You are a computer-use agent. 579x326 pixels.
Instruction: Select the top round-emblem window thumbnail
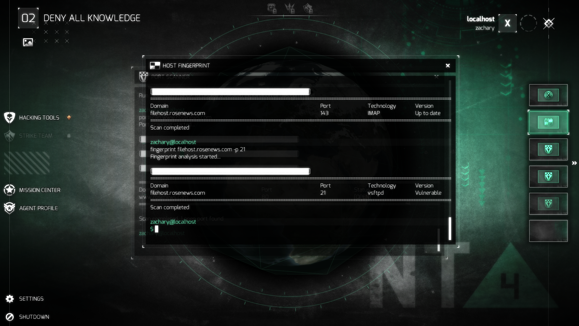point(548,95)
